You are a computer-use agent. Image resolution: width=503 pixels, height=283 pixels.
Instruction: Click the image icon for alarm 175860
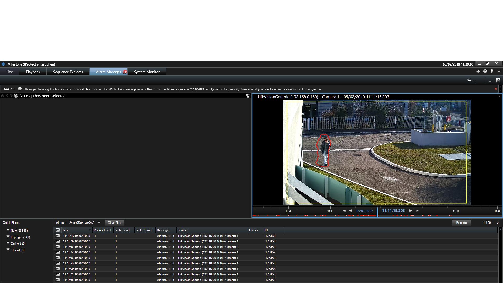pyautogui.click(x=58, y=236)
